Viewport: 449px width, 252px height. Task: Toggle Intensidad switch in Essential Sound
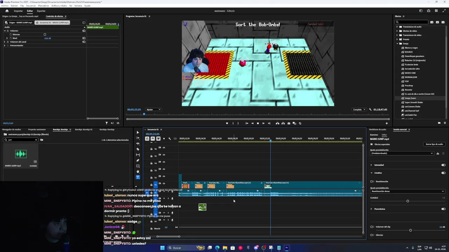(x=443, y=165)
